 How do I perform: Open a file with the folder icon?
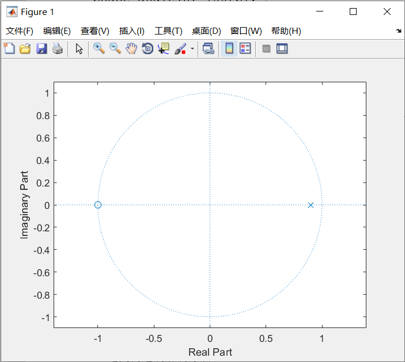(25, 48)
